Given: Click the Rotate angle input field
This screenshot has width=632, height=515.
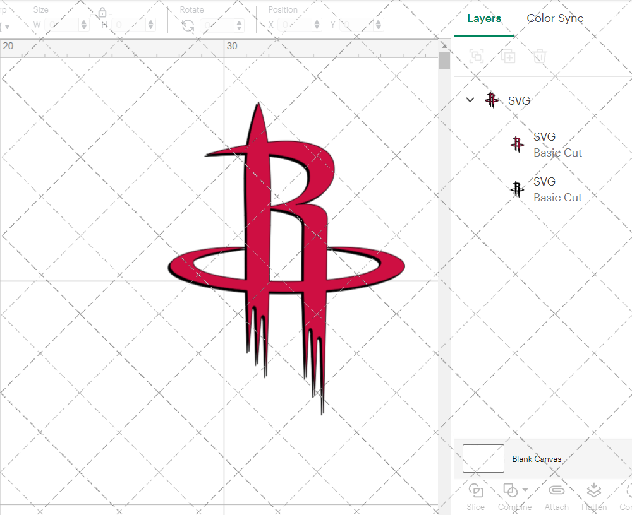Looking at the screenshot, I should [217, 25].
